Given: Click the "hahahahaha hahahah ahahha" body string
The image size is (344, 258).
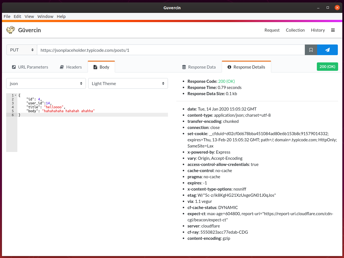Looking at the screenshot, I should [x=69, y=111].
